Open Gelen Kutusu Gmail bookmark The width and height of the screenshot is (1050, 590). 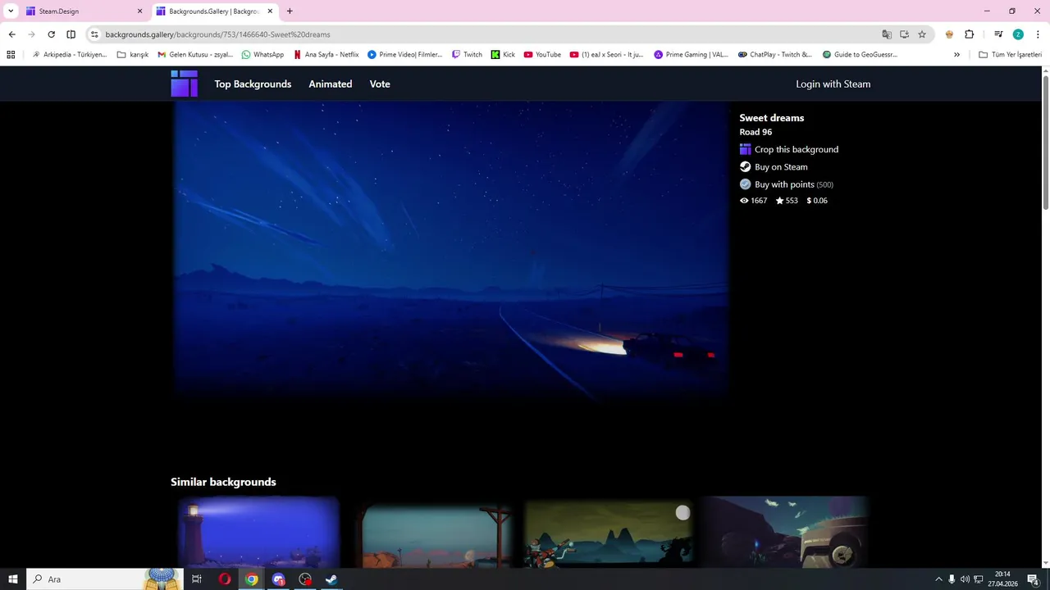pos(195,55)
